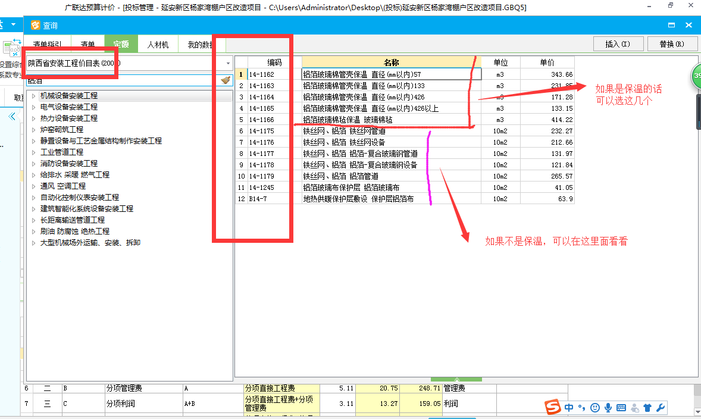Switch to the 清单指引 tab
The height and width of the screenshot is (419, 701).
pyautogui.click(x=48, y=44)
